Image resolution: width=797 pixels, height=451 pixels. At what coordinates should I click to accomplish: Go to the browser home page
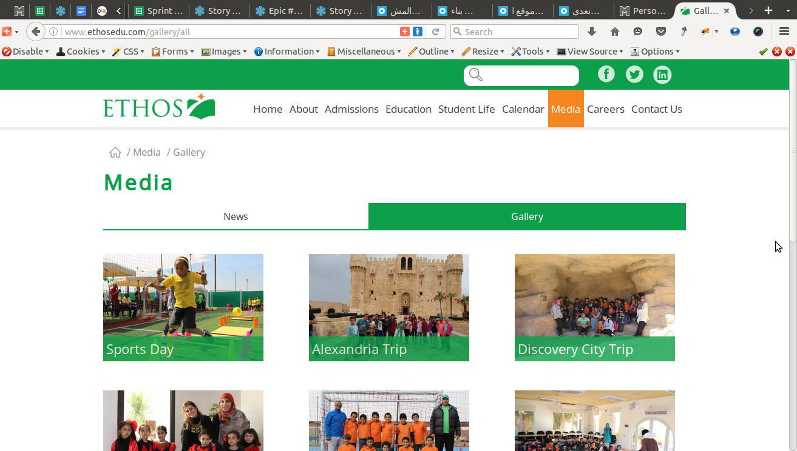pyautogui.click(x=615, y=32)
